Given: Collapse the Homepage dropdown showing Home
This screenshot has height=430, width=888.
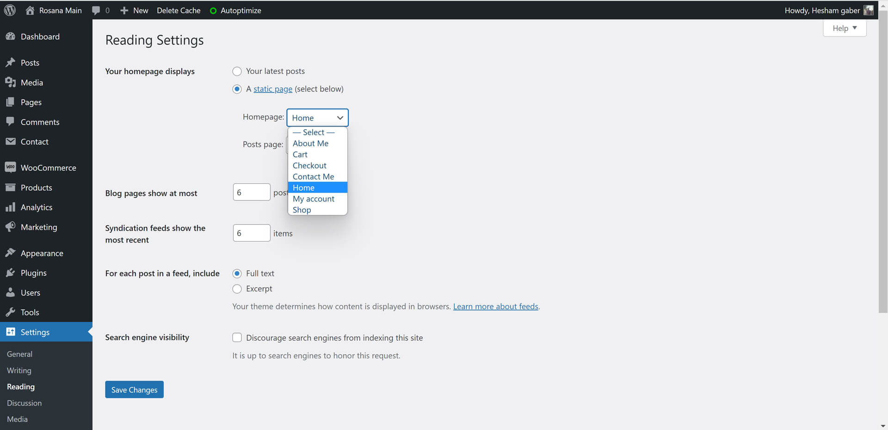Looking at the screenshot, I should [x=317, y=118].
